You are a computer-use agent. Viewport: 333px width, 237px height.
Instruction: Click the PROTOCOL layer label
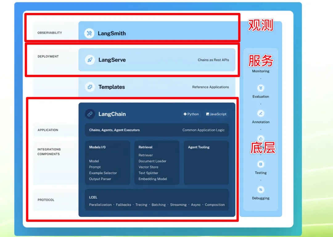coord(46,200)
